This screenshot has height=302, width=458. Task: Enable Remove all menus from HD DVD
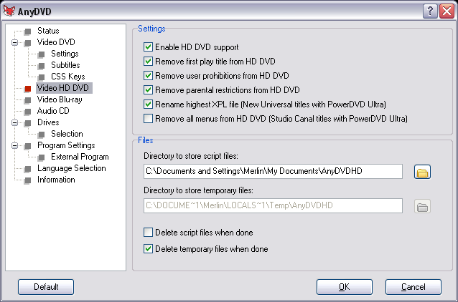pyautogui.click(x=148, y=119)
